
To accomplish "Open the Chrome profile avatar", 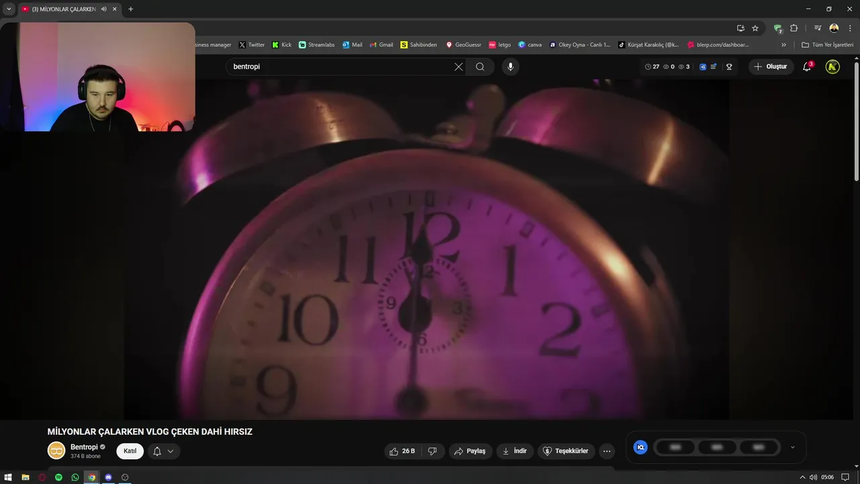I will pyautogui.click(x=834, y=28).
